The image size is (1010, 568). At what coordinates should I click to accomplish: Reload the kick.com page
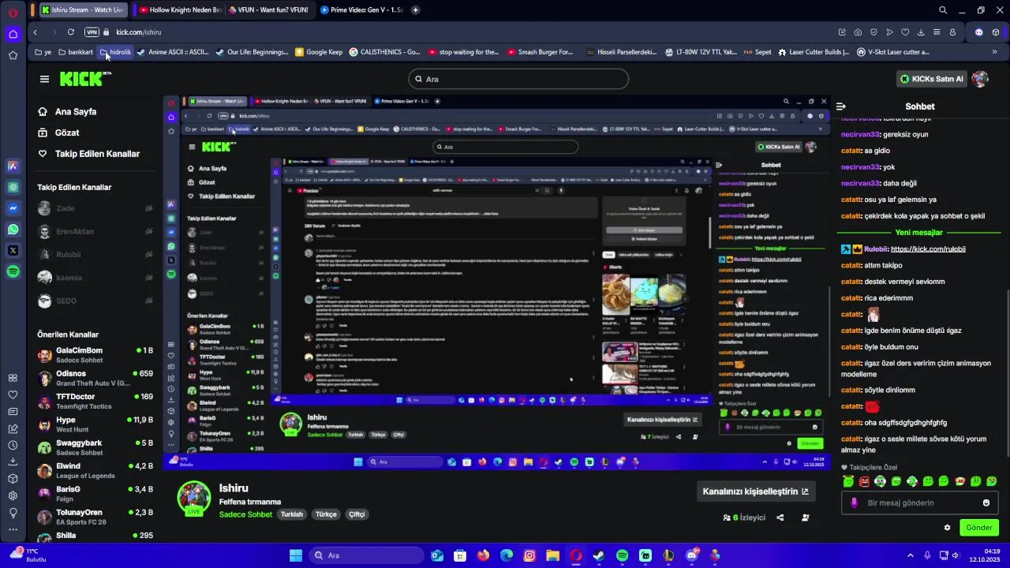click(71, 32)
